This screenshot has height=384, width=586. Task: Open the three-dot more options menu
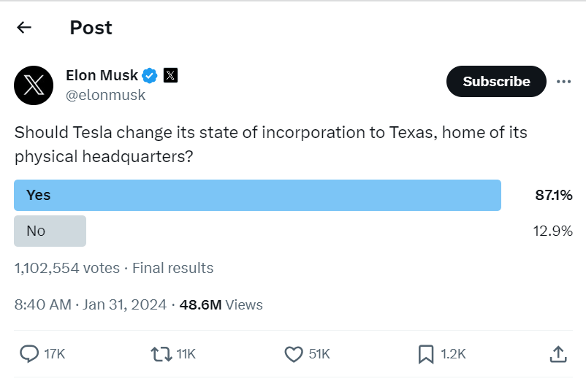(x=563, y=82)
